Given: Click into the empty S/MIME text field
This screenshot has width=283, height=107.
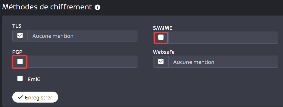Looking at the screenshot, I should [x=223, y=38].
